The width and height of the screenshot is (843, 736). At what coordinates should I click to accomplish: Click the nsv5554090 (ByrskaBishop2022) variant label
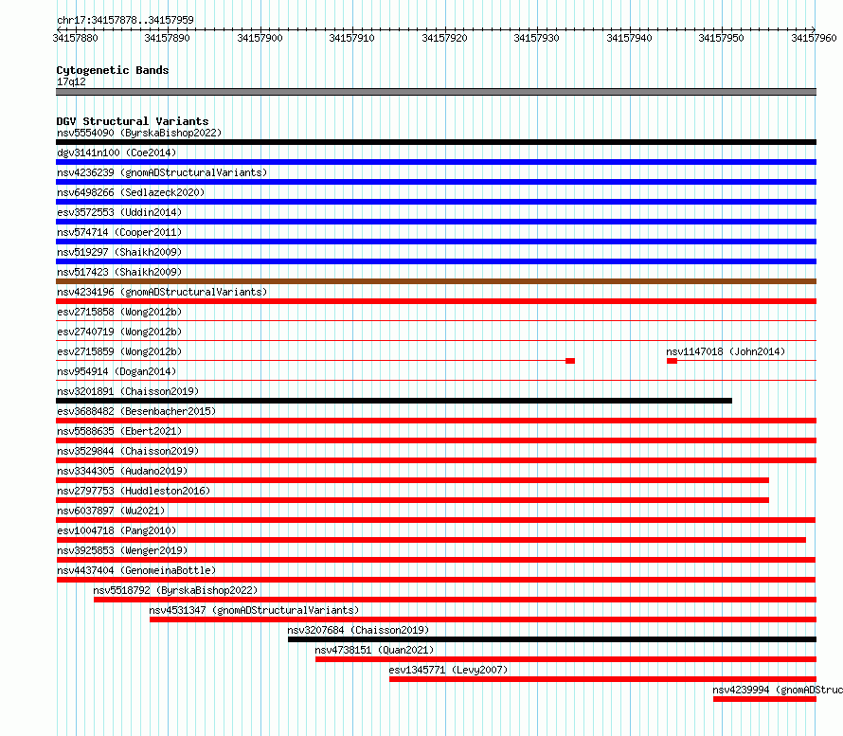click(x=138, y=133)
